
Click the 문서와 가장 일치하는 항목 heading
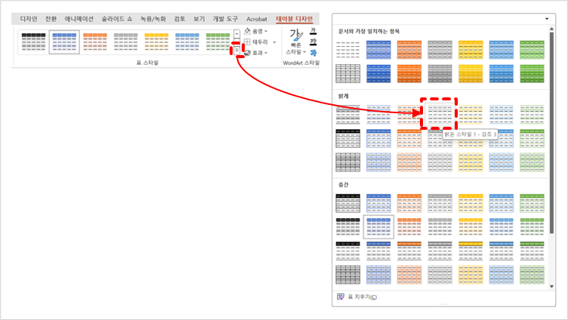click(369, 32)
